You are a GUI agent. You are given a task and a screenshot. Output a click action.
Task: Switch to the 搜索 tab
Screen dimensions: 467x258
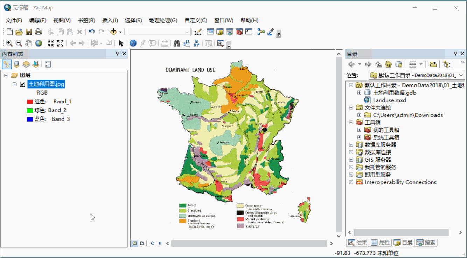click(426, 243)
